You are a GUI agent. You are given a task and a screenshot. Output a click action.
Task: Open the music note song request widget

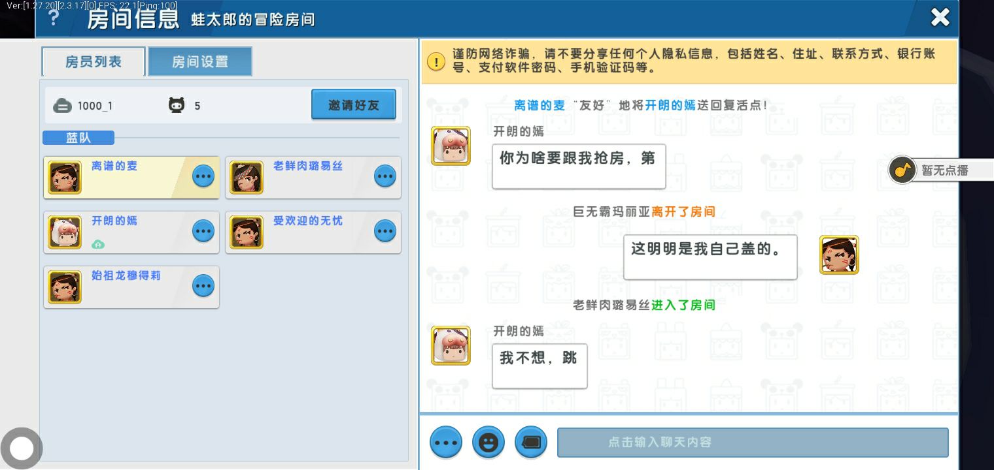coord(902,170)
